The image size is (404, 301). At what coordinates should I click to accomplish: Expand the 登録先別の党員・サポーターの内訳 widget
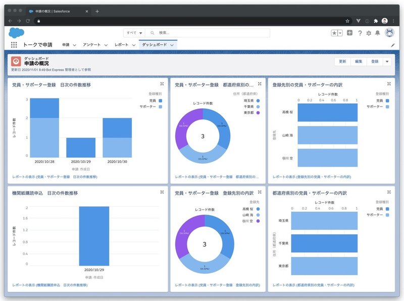389,84
